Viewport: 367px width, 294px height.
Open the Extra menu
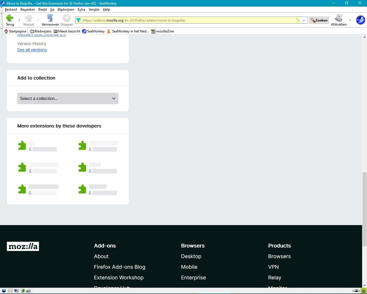(x=81, y=9)
